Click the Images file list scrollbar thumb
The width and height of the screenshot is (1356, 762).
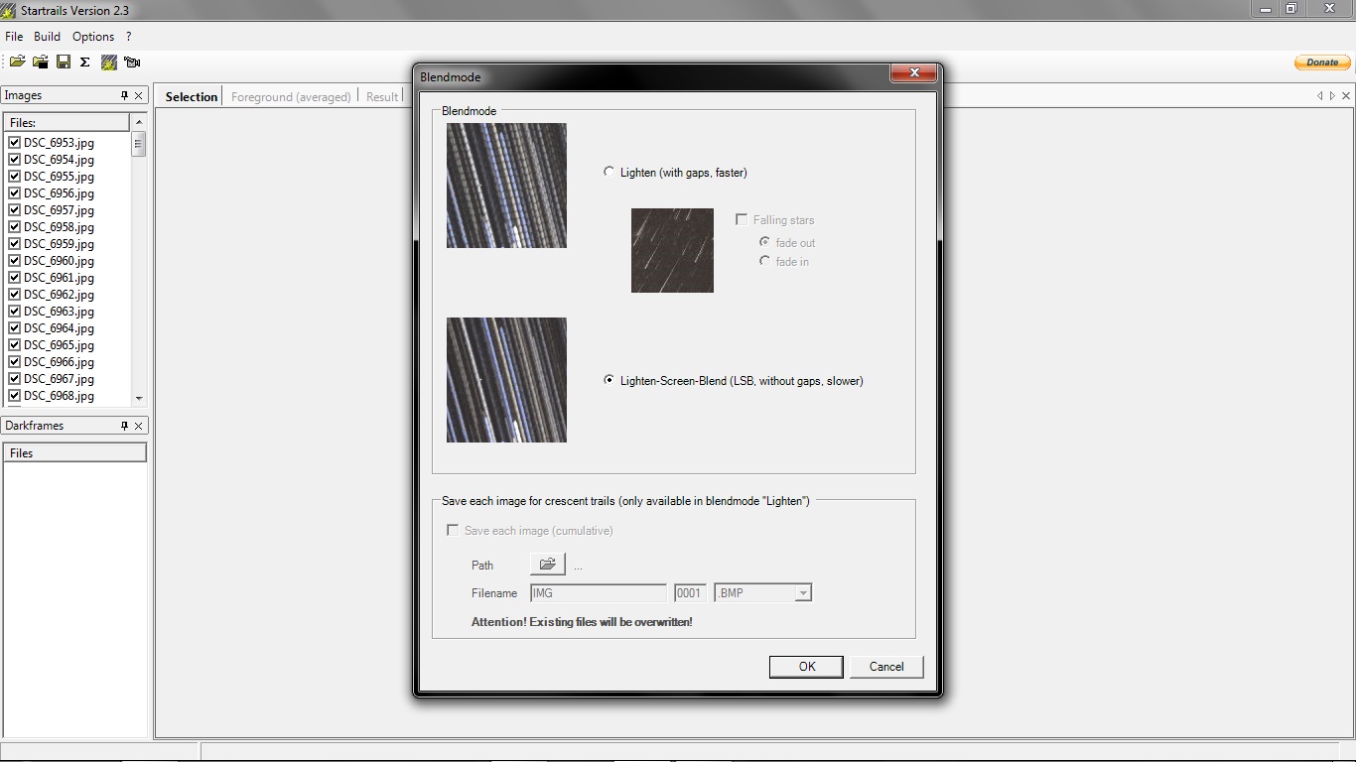coord(139,144)
